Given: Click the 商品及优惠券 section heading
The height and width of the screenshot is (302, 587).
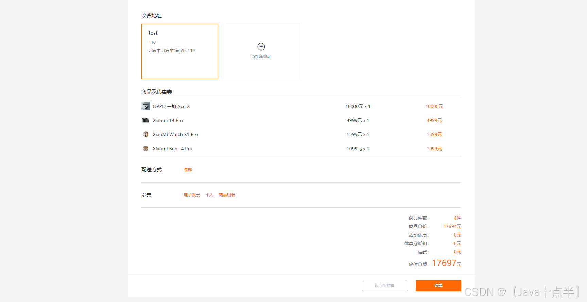Looking at the screenshot, I should pos(157,92).
